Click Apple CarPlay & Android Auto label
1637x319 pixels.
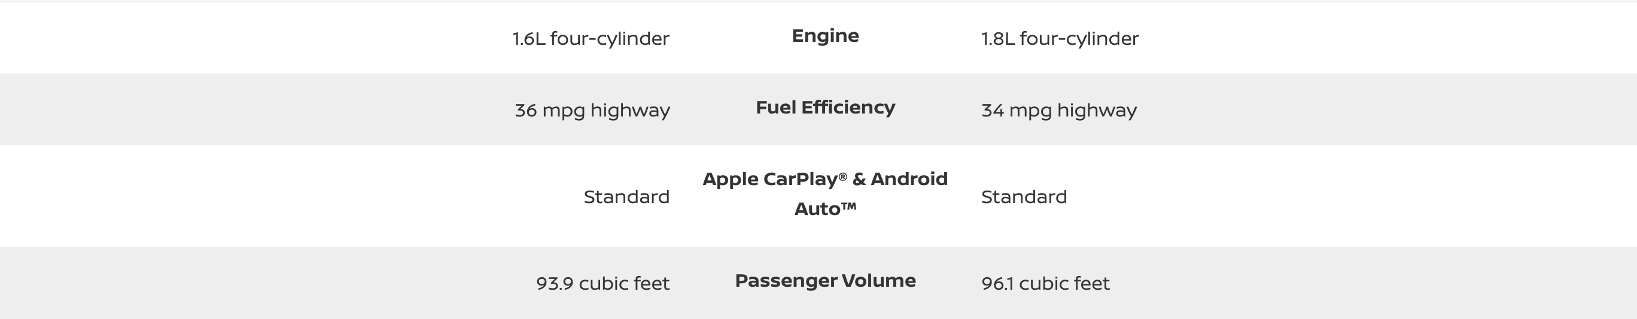(825, 194)
